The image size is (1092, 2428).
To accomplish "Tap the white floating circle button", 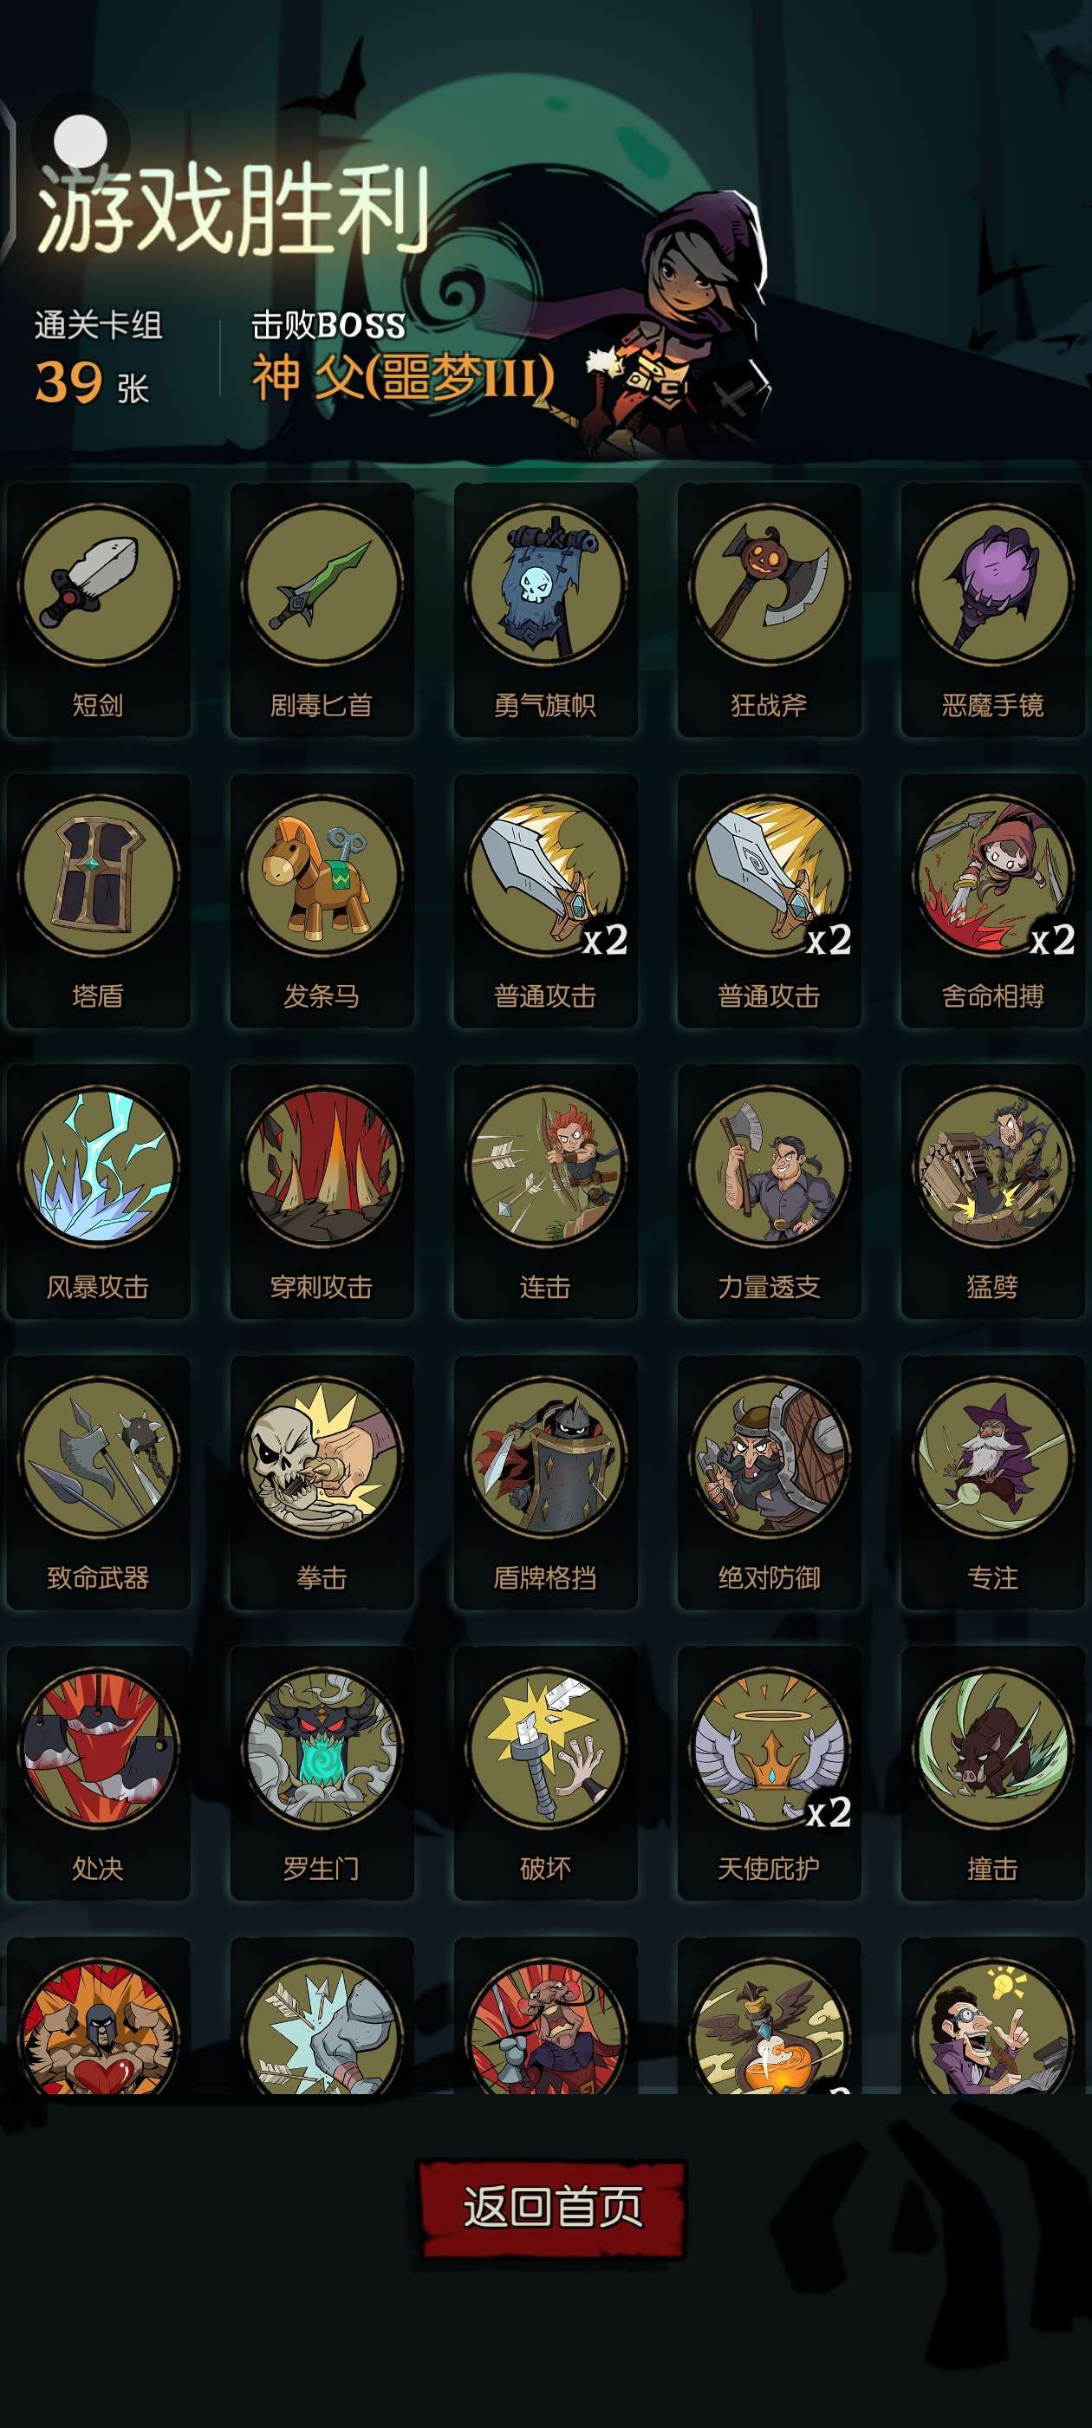I will point(80,141).
